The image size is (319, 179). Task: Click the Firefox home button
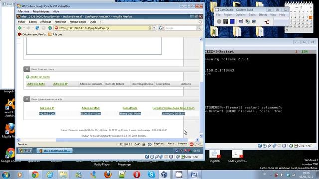click(50, 28)
